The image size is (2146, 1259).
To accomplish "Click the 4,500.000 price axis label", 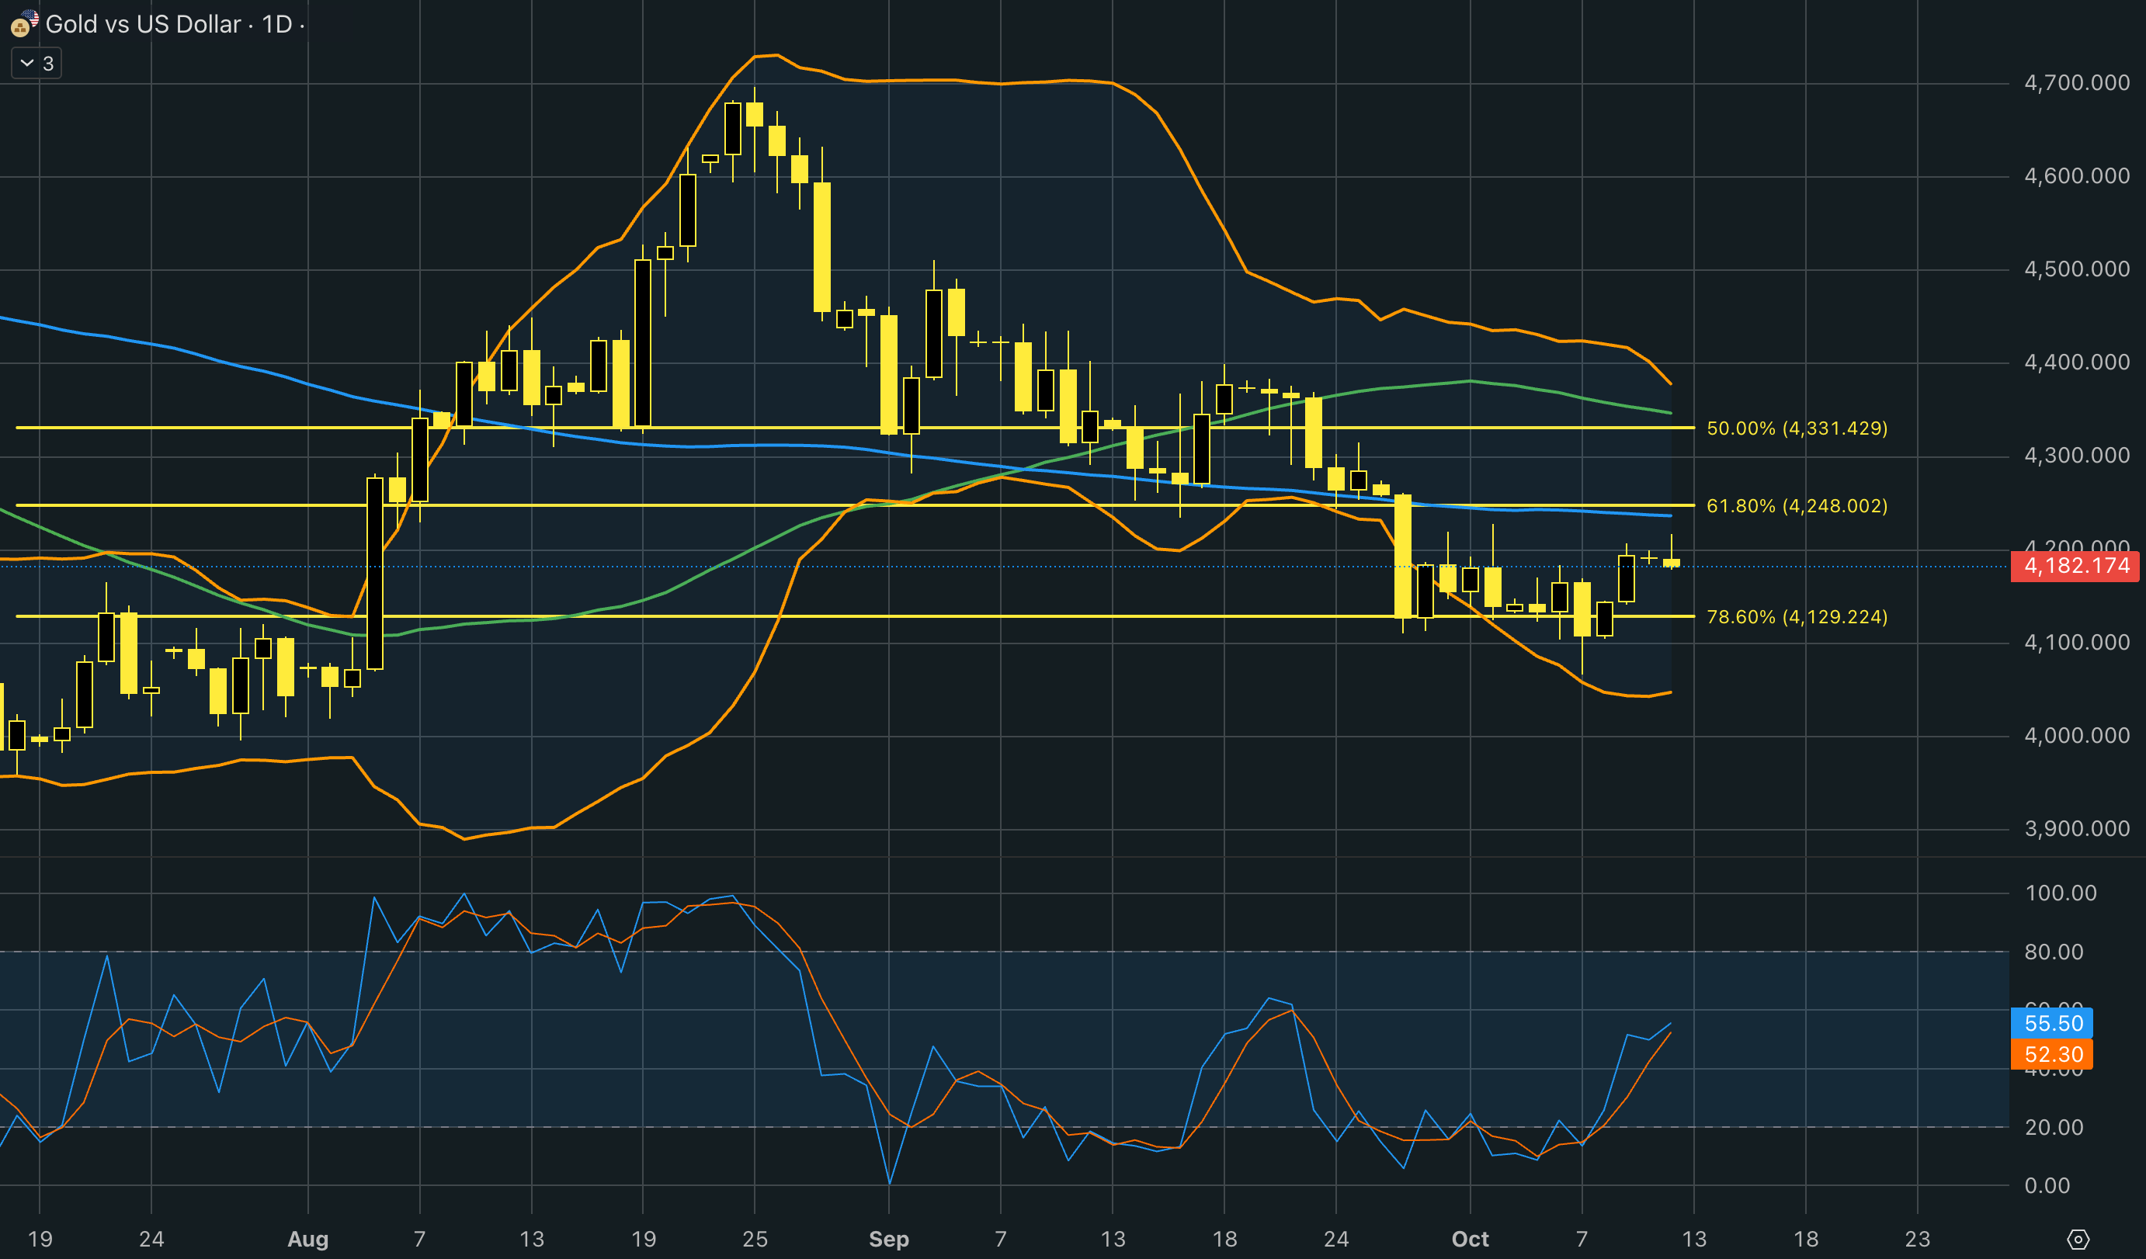I will coord(2076,269).
